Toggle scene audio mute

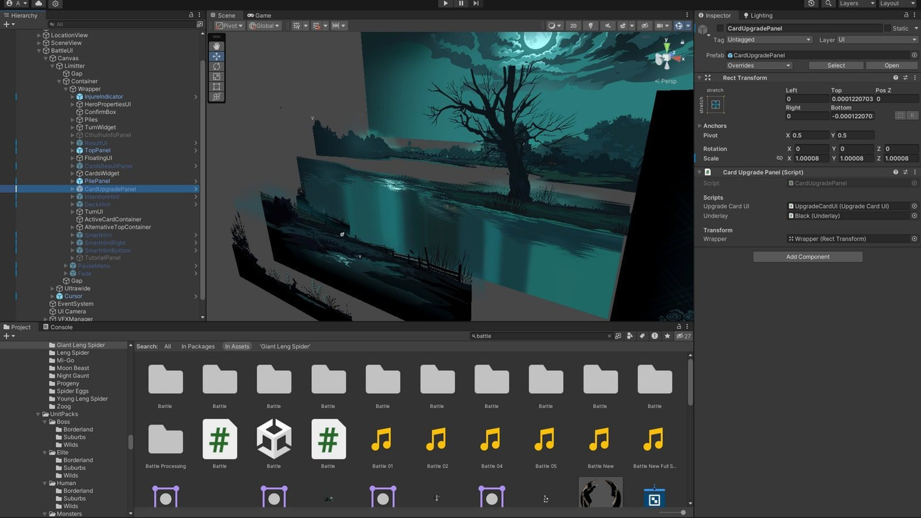tap(608, 26)
